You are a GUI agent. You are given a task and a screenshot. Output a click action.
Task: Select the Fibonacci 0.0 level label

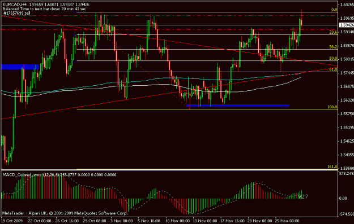pyautogui.click(x=334, y=10)
